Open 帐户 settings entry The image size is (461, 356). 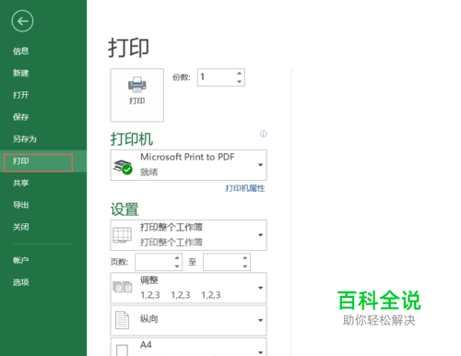point(20,260)
